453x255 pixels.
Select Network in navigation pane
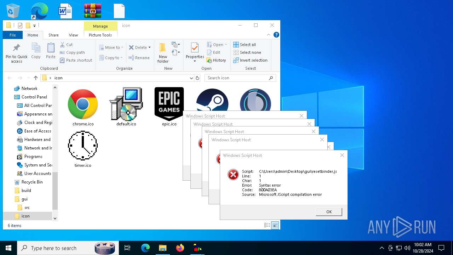[x=29, y=89]
